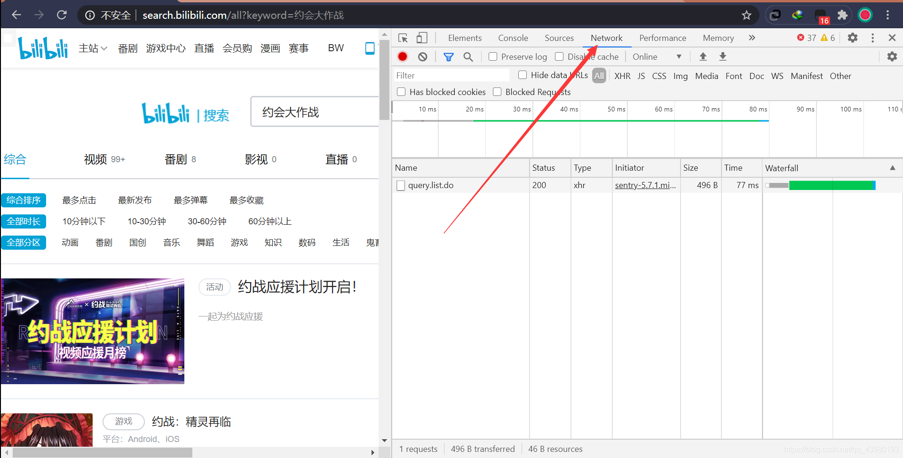The image size is (903, 458).
Task: Click the extension icon with 16 badge
Action: point(821,16)
